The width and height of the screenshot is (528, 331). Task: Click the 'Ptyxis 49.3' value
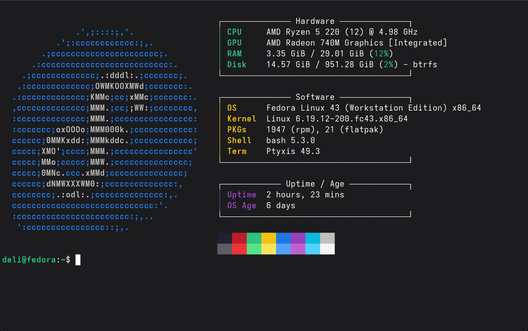[x=293, y=151]
